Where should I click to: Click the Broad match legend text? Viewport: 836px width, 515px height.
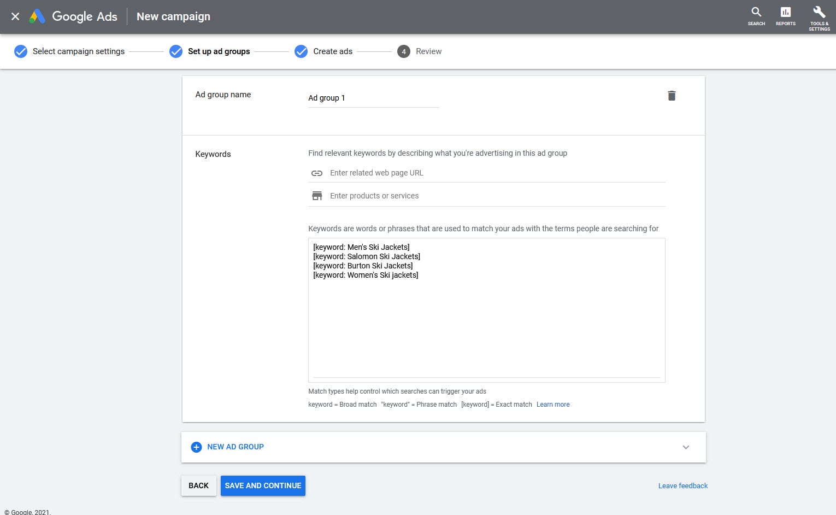coord(343,405)
